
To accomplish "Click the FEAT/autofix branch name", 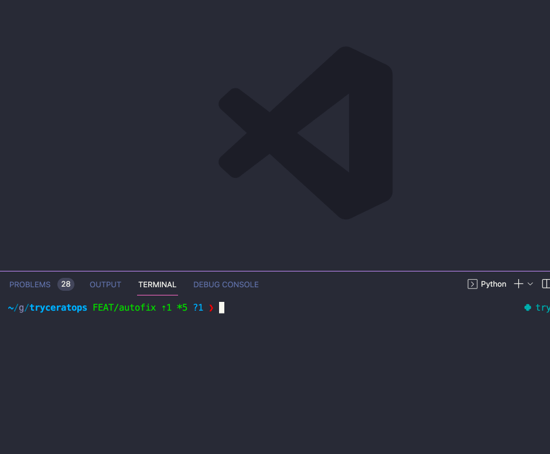I will pyautogui.click(x=124, y=308).
